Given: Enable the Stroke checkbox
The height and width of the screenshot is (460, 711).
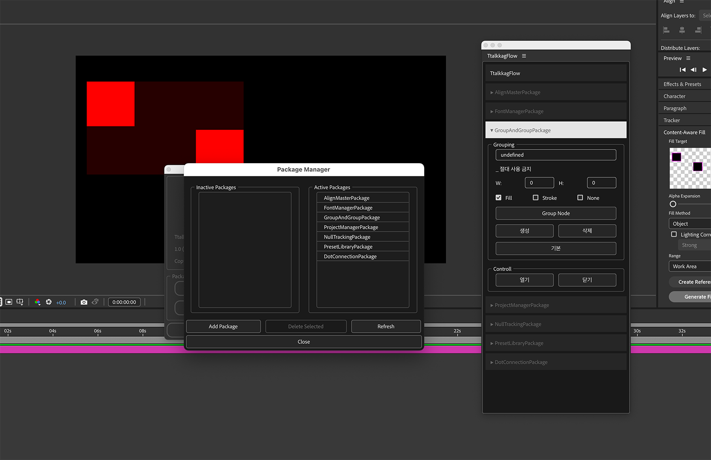Looking at the screenshot, I should pos(535,198).
